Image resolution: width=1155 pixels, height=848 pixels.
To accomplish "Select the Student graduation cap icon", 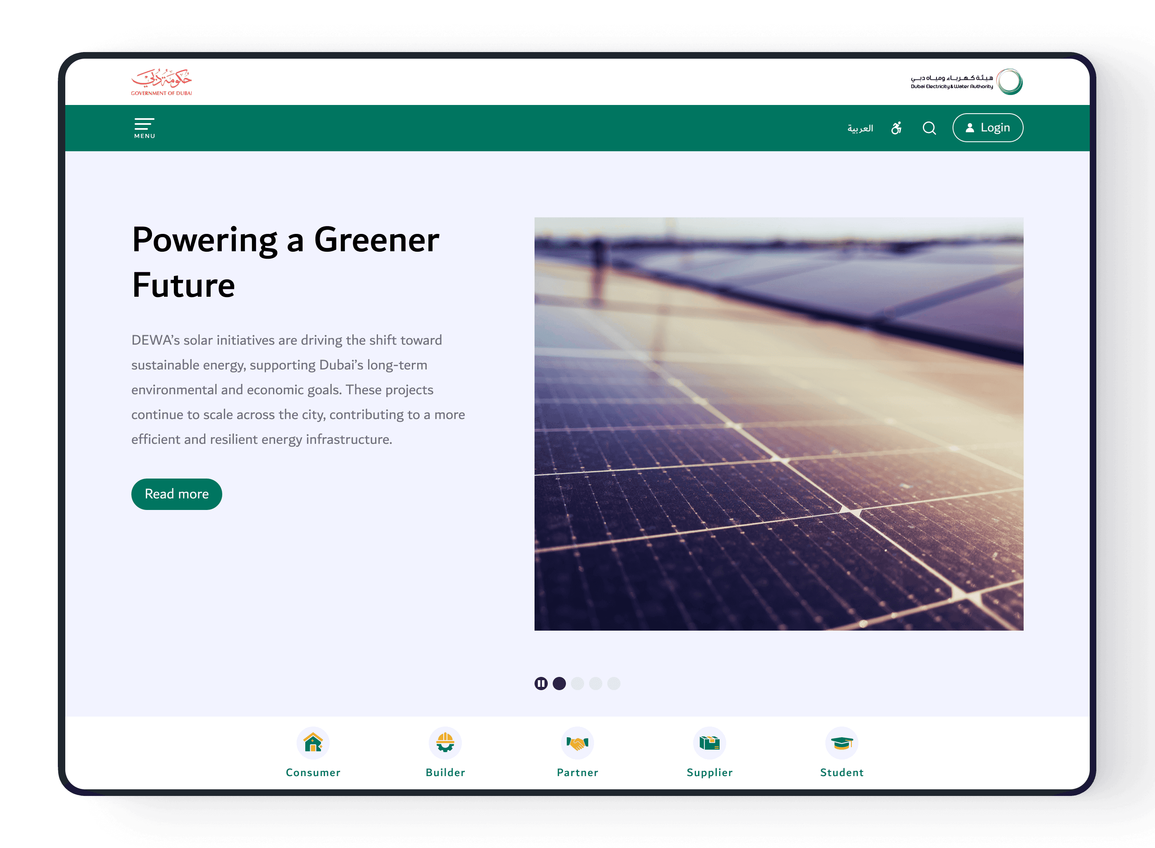I will (841, 743).
